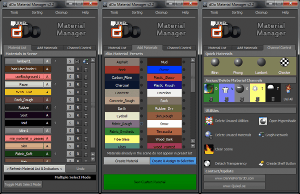
Task: Open the www.Quixel.se link
Action: [x=234, y=186]
